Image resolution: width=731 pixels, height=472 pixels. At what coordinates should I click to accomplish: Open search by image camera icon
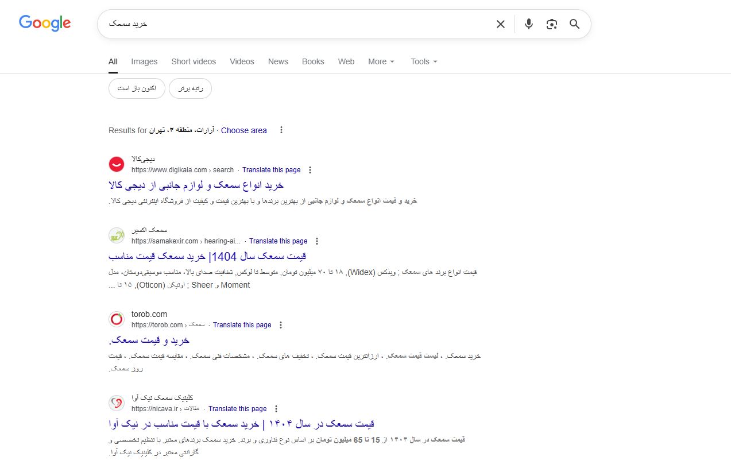point(552,24)
